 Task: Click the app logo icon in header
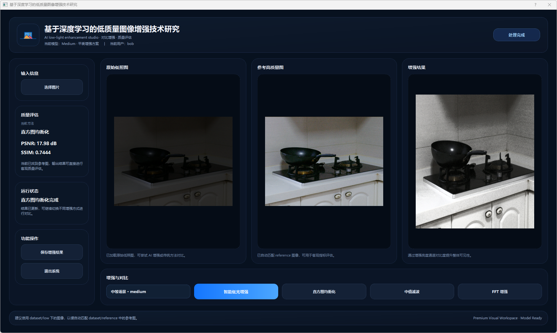coord(28,35)
